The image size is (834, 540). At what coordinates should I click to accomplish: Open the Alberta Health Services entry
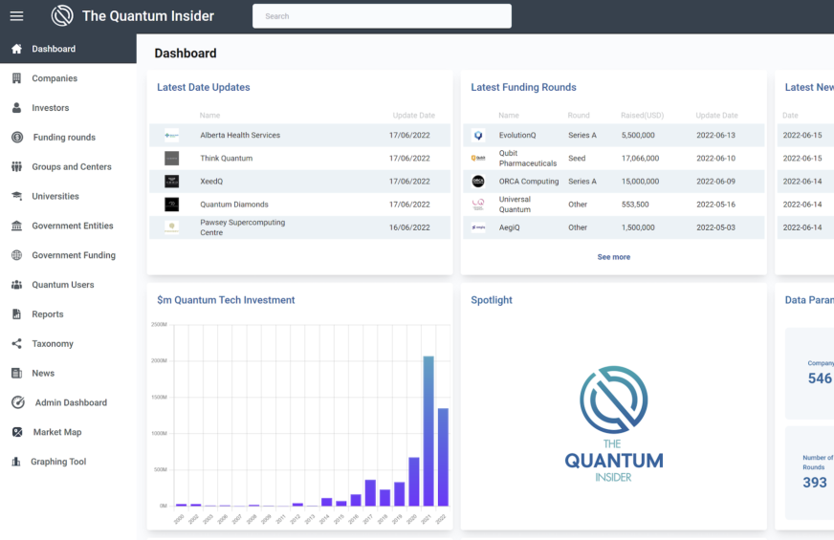click(x=240, y=135)
